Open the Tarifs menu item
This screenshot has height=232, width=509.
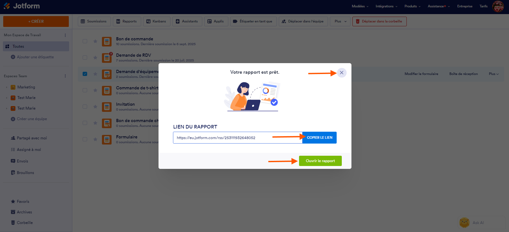(x=483, y=6)
